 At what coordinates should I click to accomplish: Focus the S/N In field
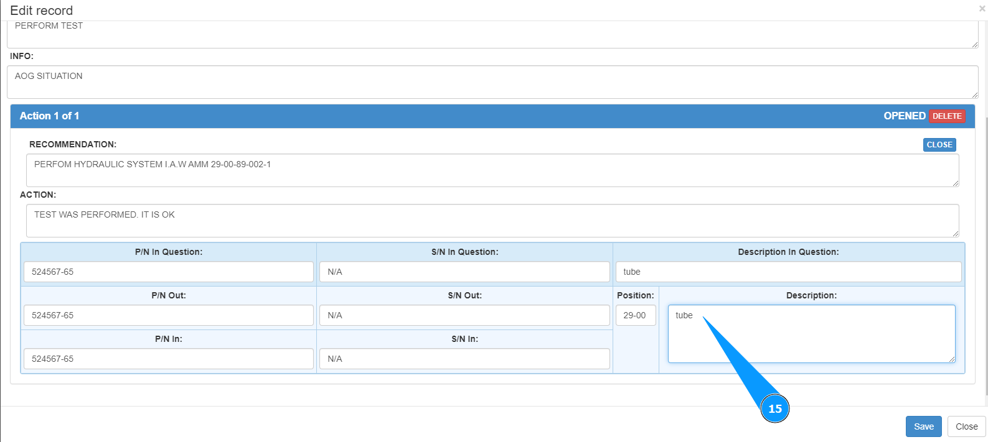[464, 359]
